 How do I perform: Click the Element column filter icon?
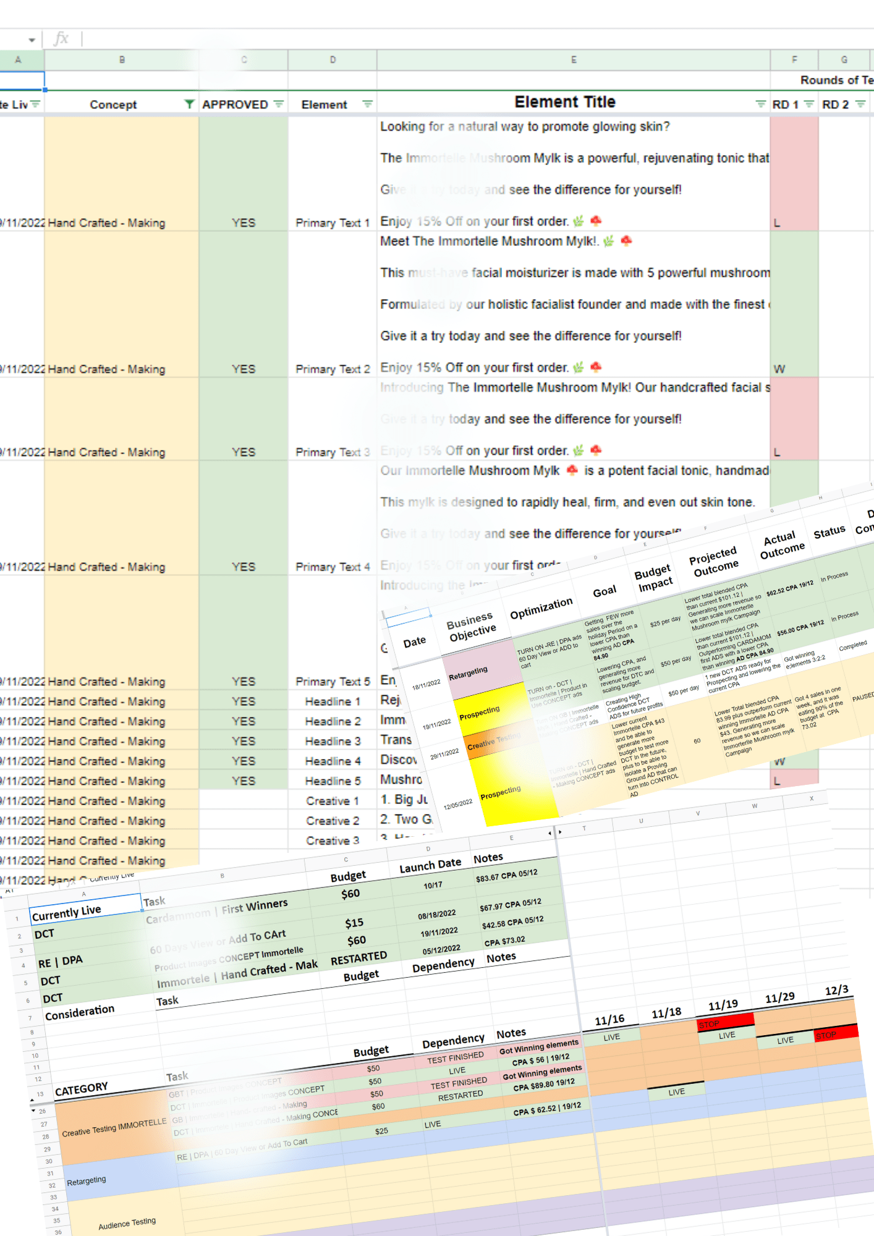pos(367,104)
